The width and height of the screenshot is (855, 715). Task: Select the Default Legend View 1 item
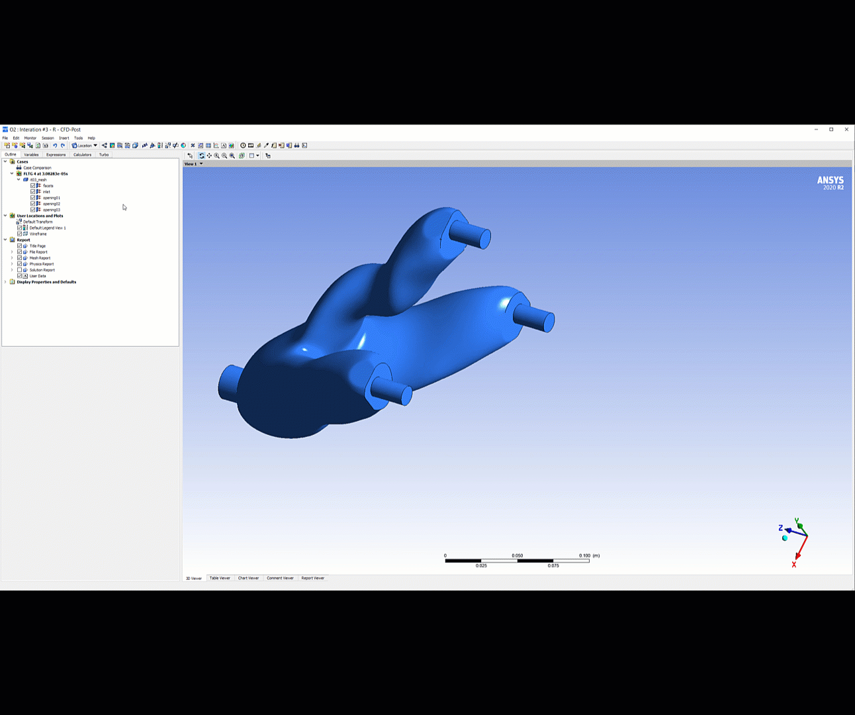click(48, 227)
